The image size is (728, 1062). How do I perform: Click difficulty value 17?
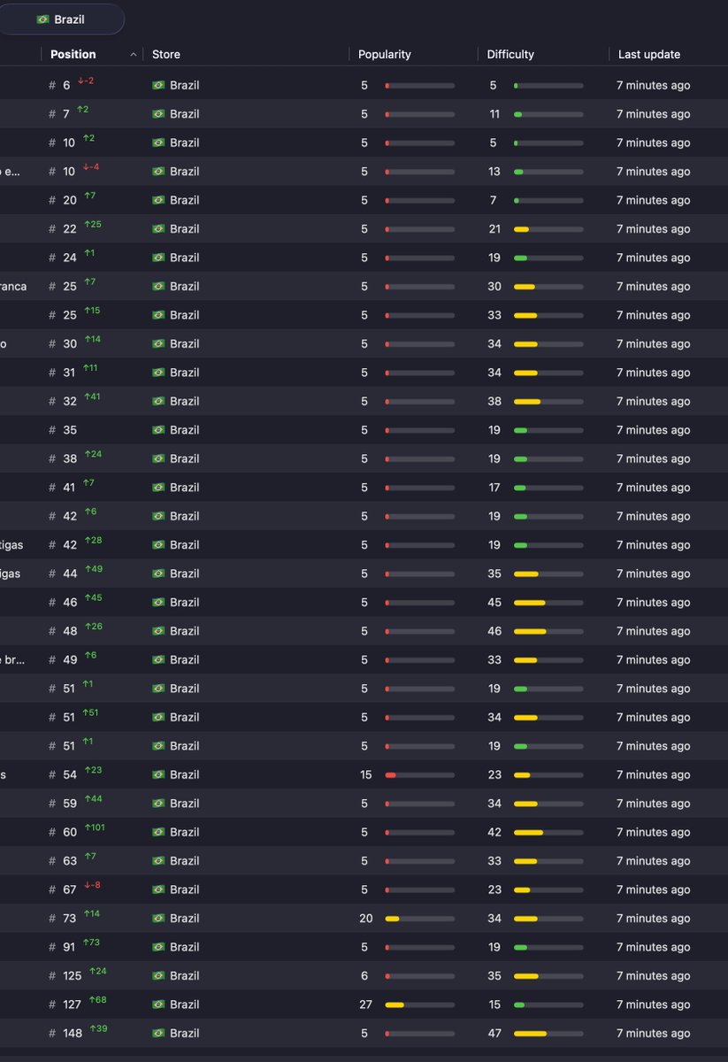click(x=494, y=488)
